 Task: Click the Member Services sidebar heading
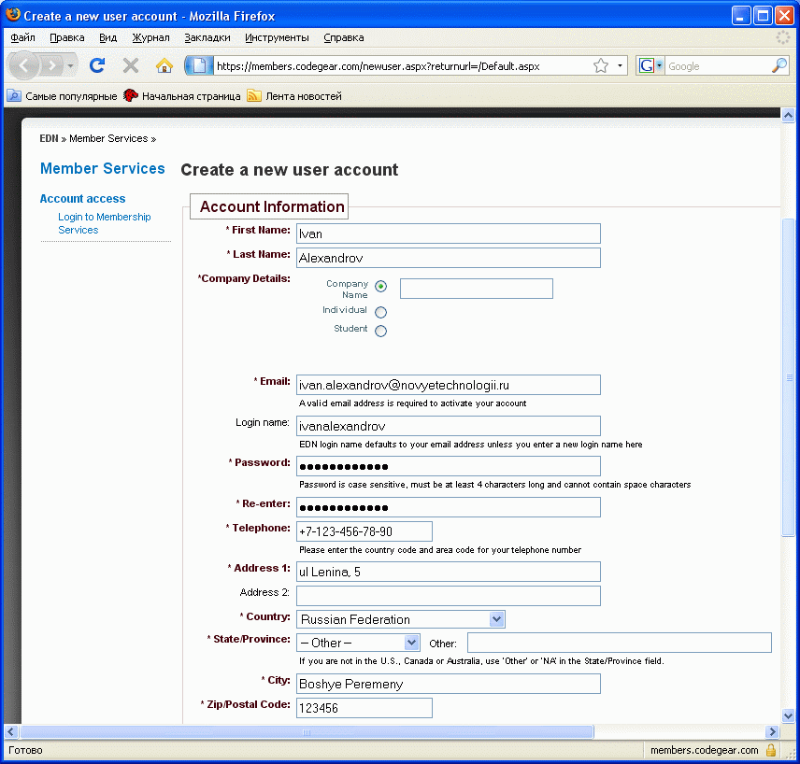point(103,168)
